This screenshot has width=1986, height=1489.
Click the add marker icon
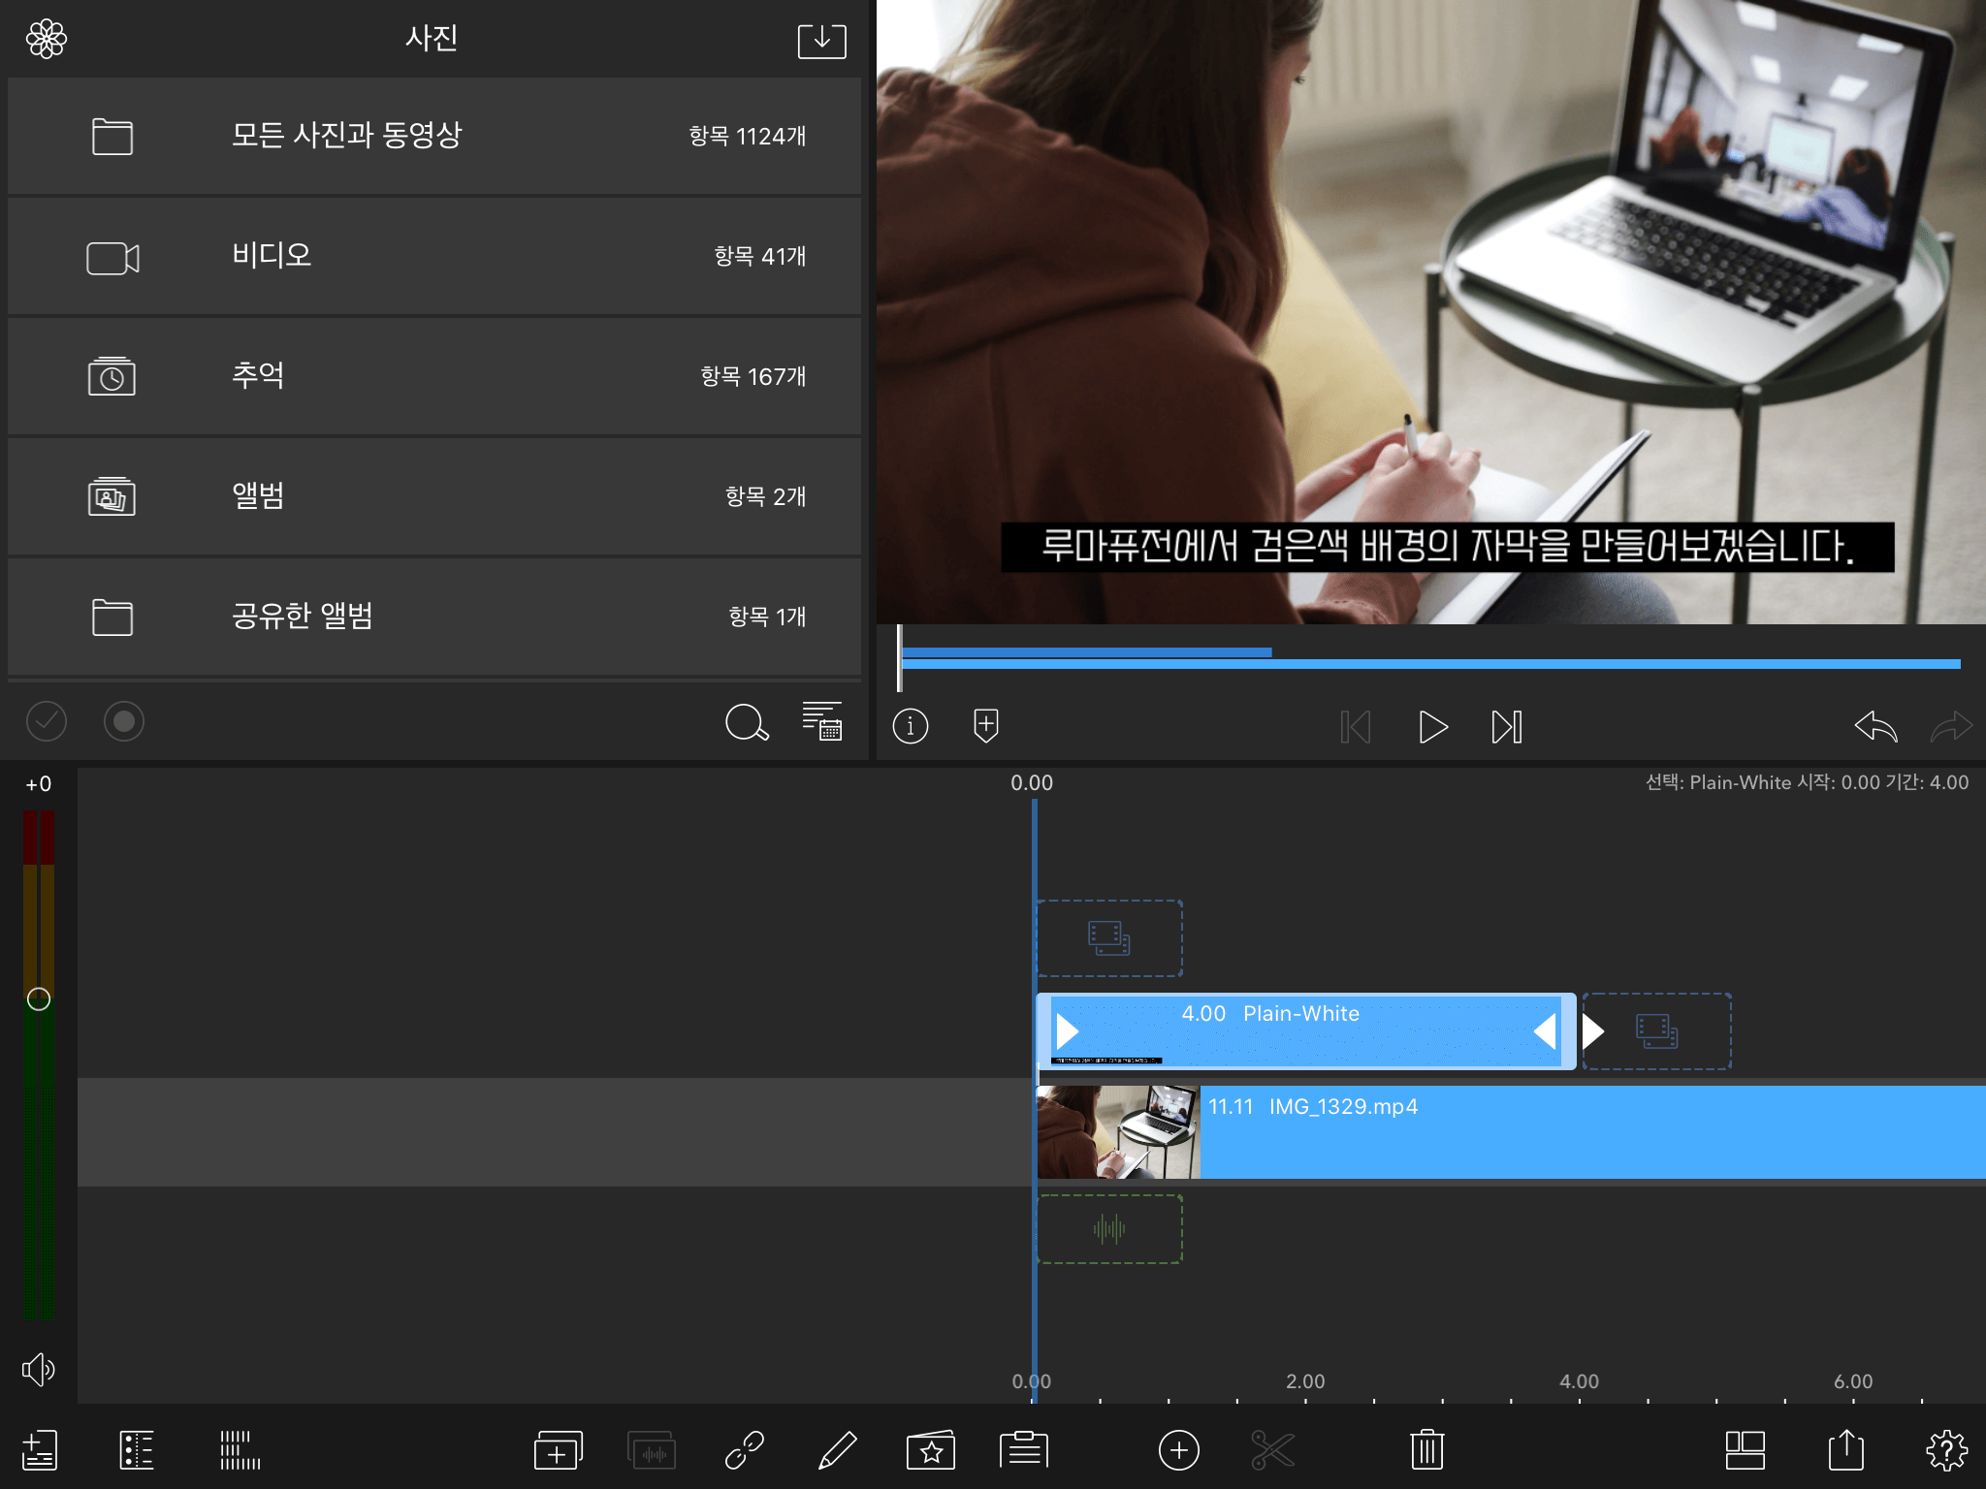pyautogui.click(x=985, y=725)
